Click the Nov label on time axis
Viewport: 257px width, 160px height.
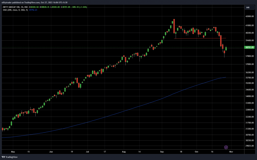[231, 152]
